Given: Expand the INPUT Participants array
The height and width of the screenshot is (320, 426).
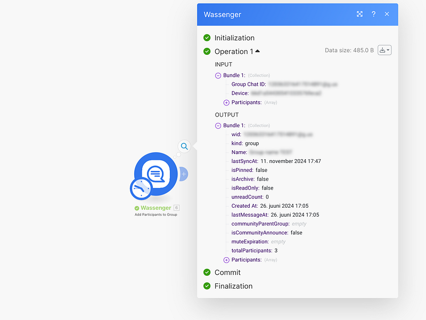Looking at the screenshot, I should click(226, 102).
